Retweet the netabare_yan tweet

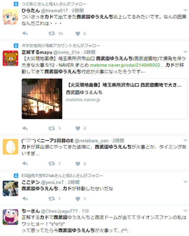coord(52,163)
